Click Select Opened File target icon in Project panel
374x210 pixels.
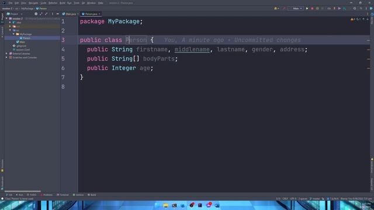[x=36, y=14]
